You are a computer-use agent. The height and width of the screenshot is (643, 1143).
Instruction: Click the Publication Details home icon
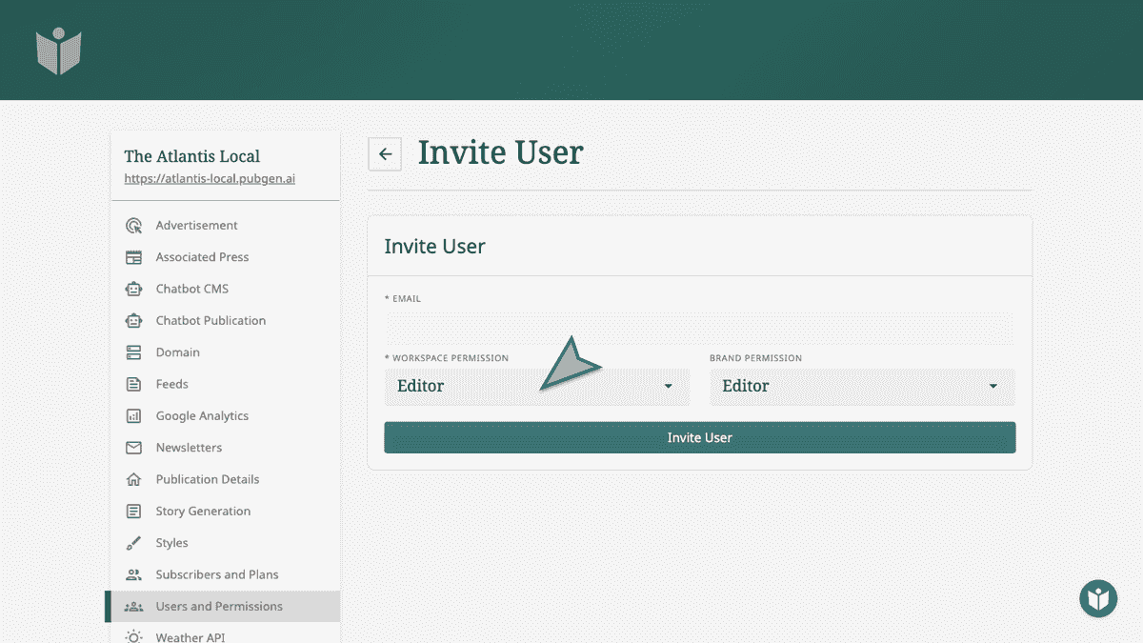click(x=134, y=478)
